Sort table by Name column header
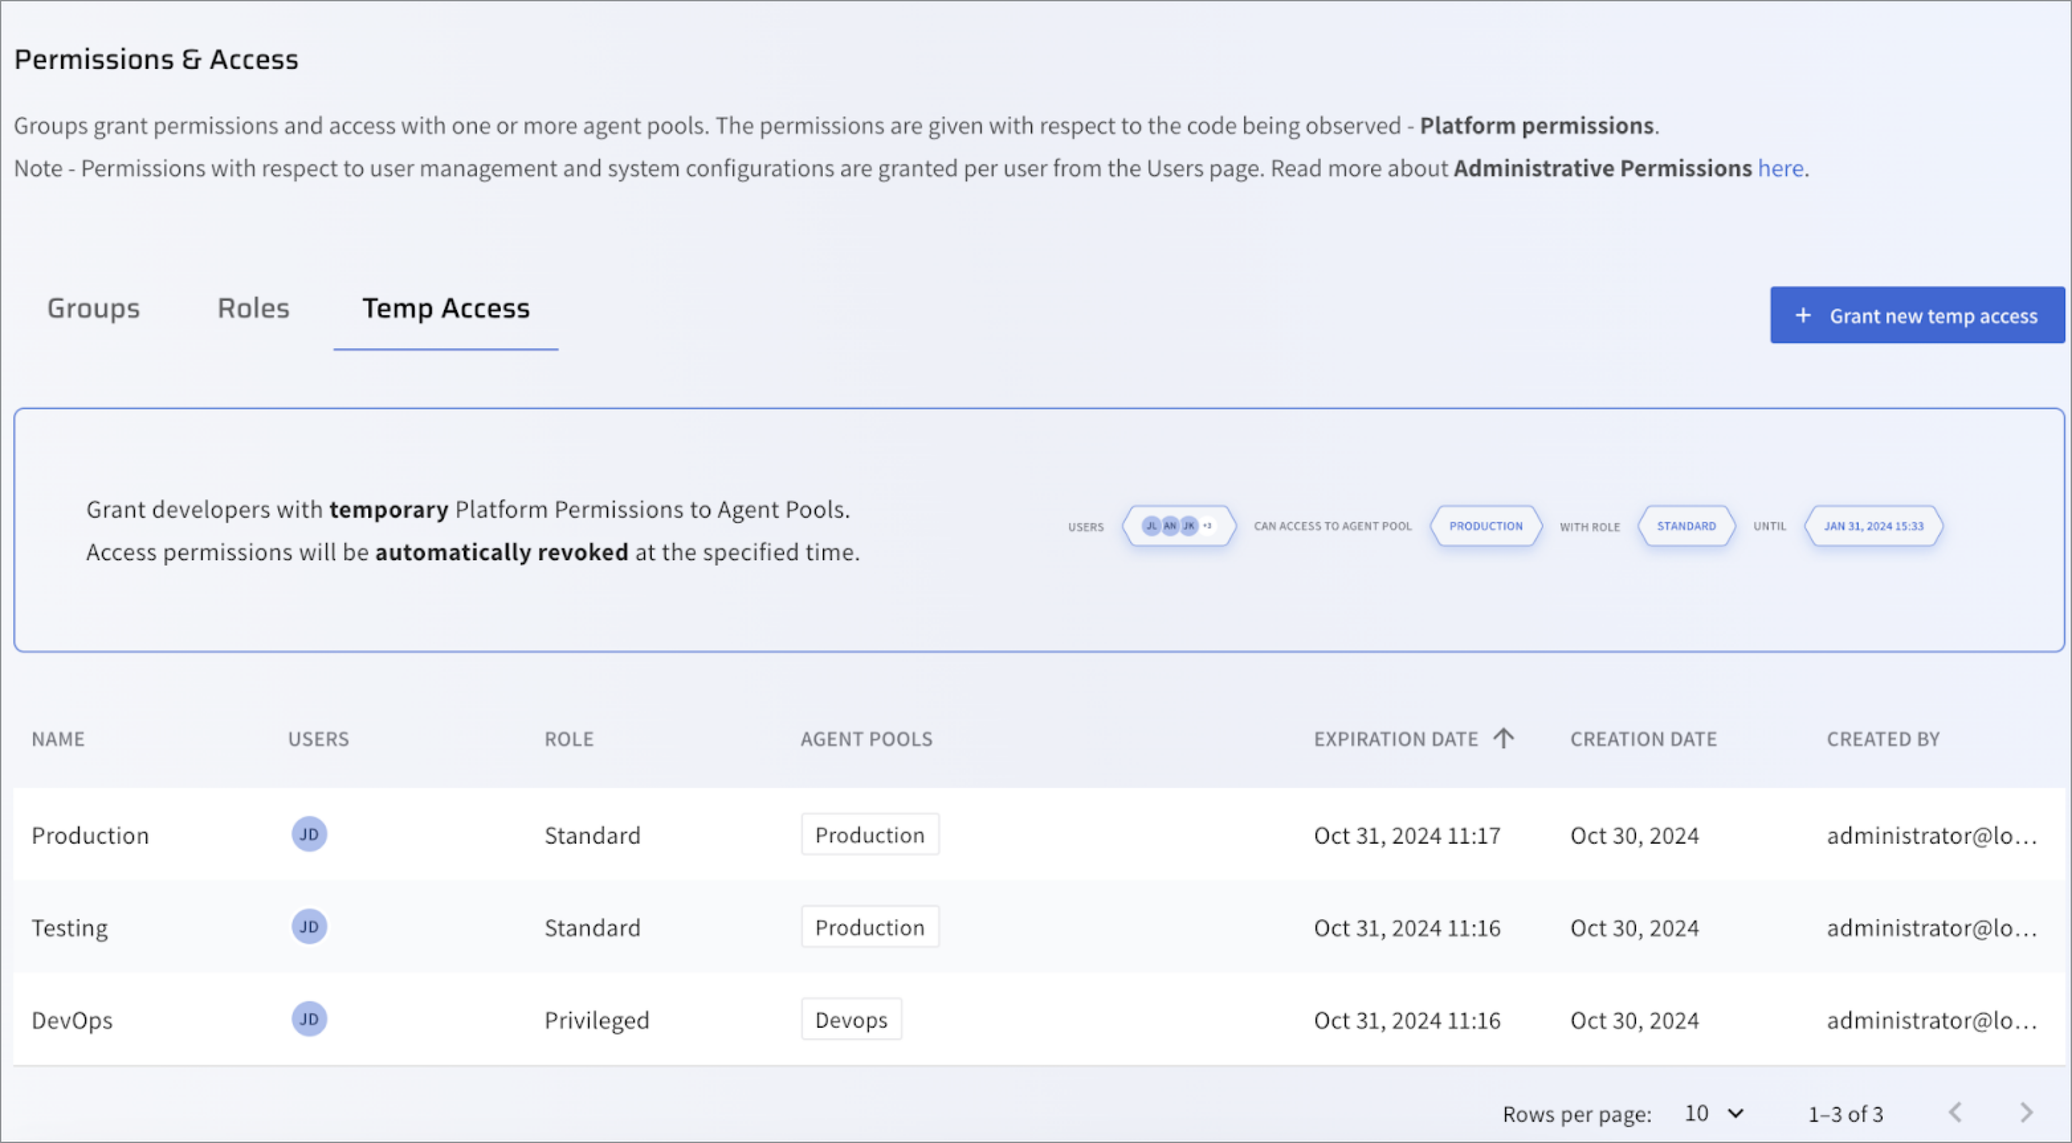Screen dimensions: 2072x1143 [58, 739]
